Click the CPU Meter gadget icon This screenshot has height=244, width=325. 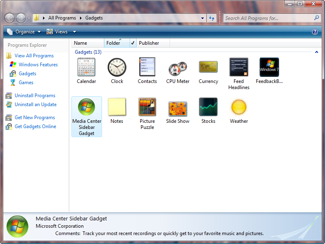(178, 69)
